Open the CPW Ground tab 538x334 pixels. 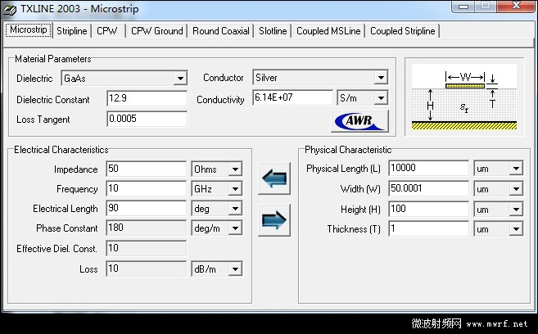tap(156, 31)
